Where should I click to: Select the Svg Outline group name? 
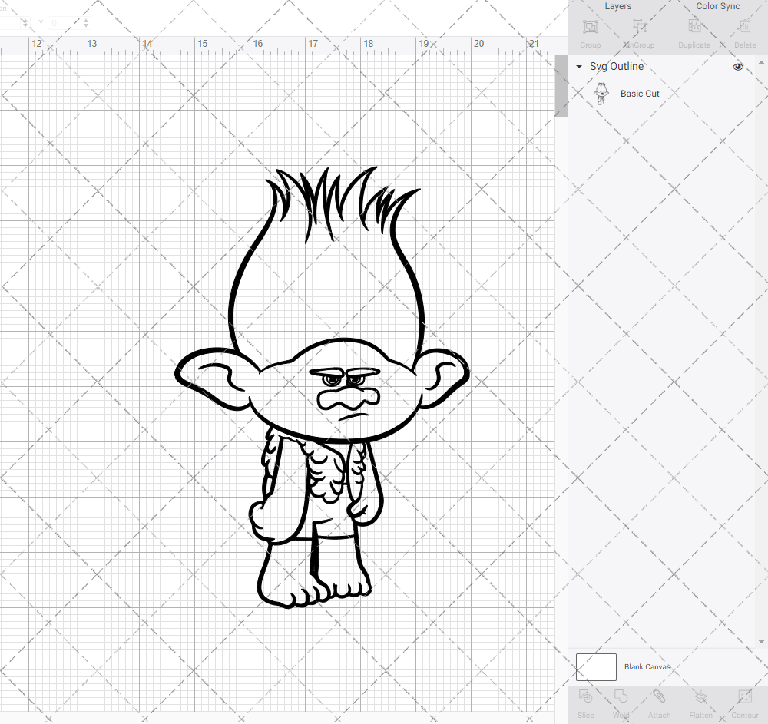[616, 67]
